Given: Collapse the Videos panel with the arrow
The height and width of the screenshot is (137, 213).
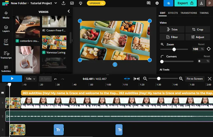Looking at the screenshot, I should pos(69,11).
